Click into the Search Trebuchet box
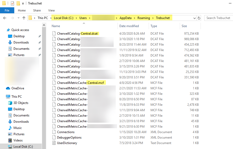The image size is (233, 149). pos(218,18)
